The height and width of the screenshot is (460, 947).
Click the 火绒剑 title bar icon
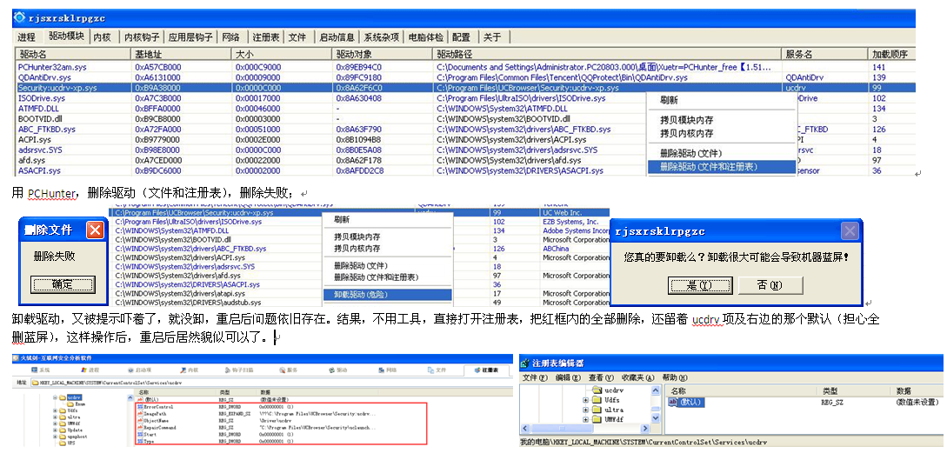click(16, 358)
